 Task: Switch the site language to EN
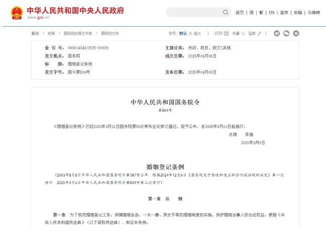point(272,13)
